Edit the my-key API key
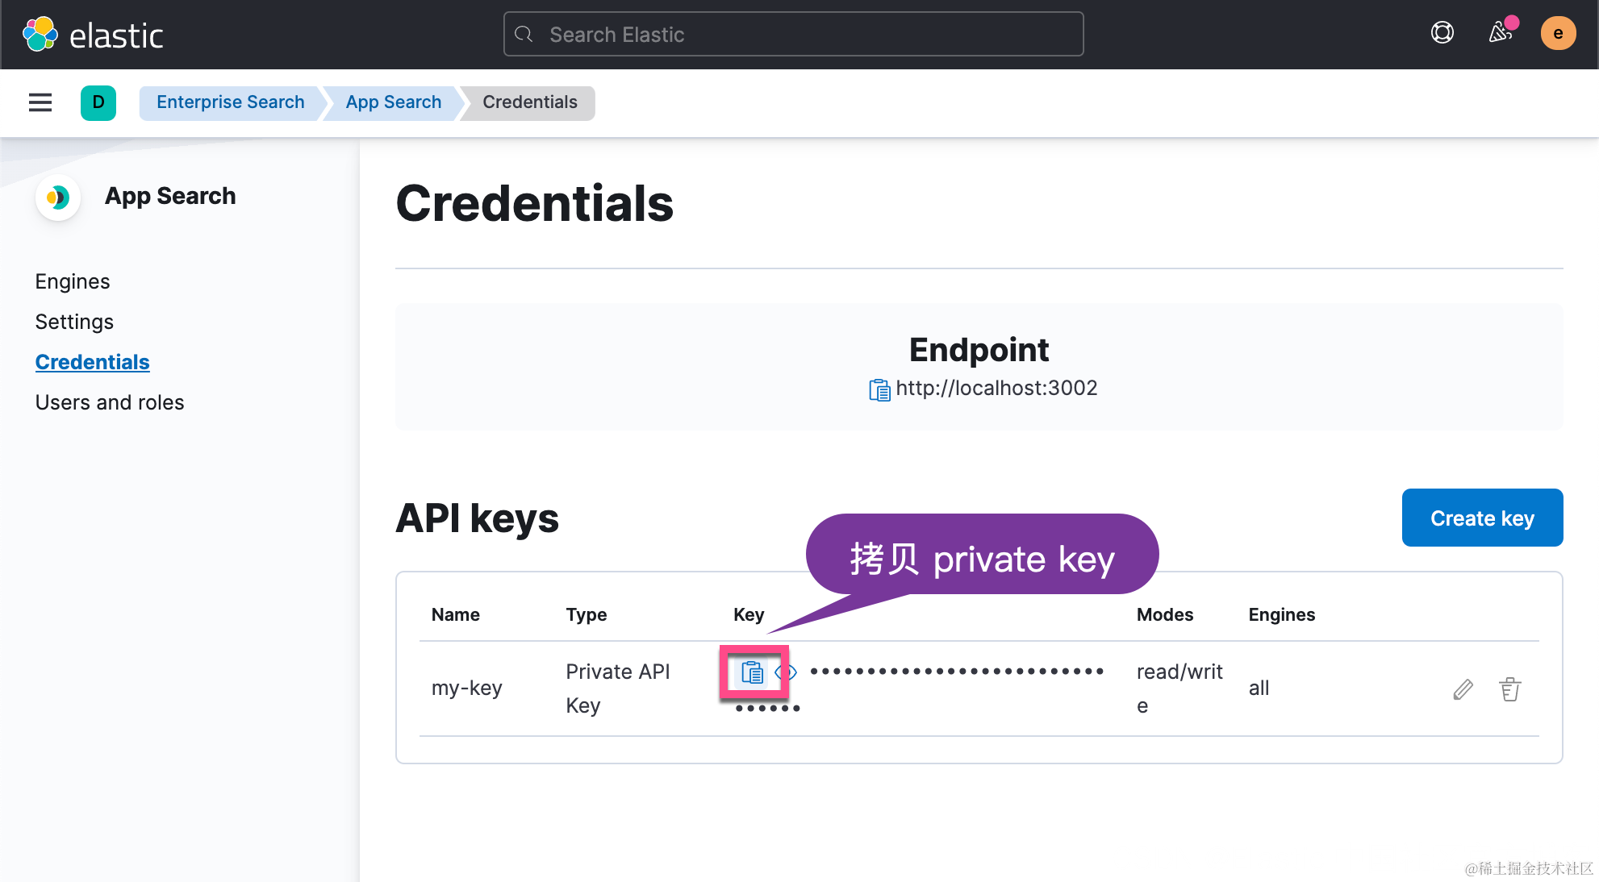The width and height of the screenshot is (1599, 882). click(x=1463, y=689)
